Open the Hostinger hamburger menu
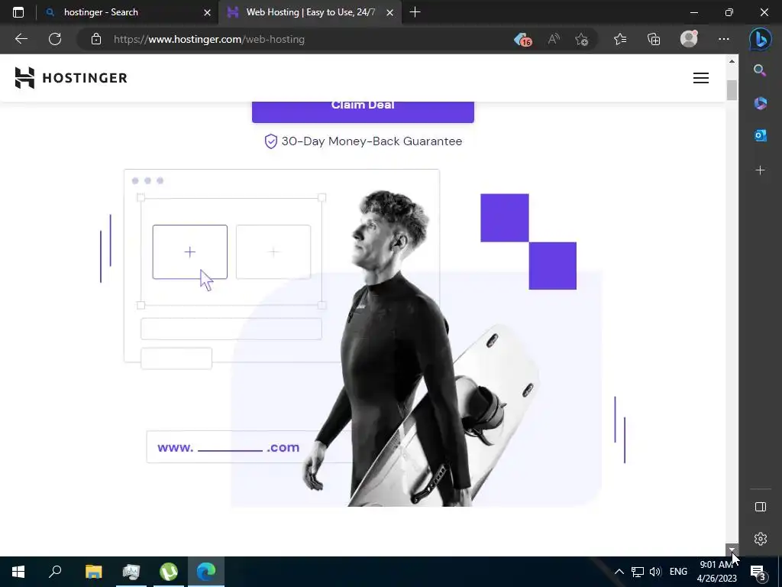 (x=701, y=78)
